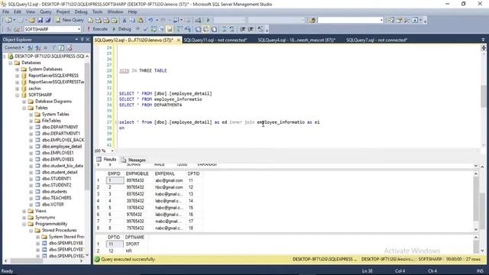This screenshot has height=275, width=489.
Task: Click the Execute button
Action: point(97,29)
